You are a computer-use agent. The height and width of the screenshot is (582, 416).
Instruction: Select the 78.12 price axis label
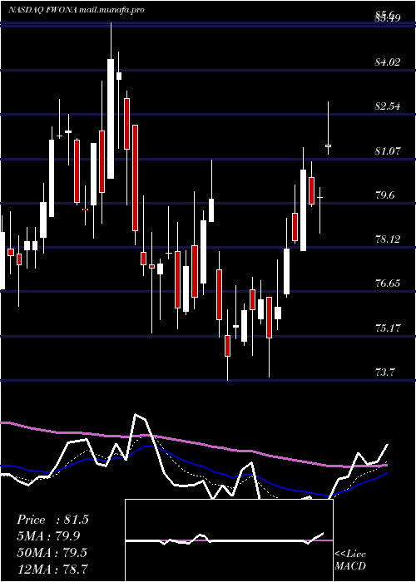tap(388, 239)
